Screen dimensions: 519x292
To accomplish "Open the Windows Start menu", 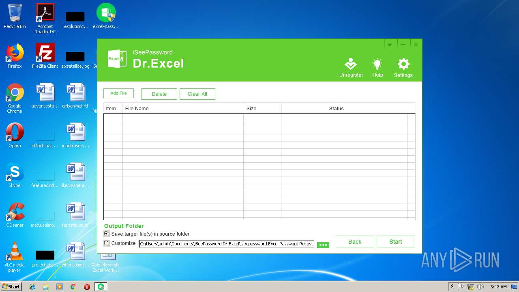I will [11, 286].
